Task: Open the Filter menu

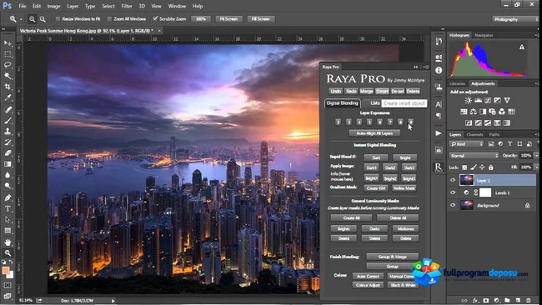Action: pyautogui.click(x=127, y=6)
